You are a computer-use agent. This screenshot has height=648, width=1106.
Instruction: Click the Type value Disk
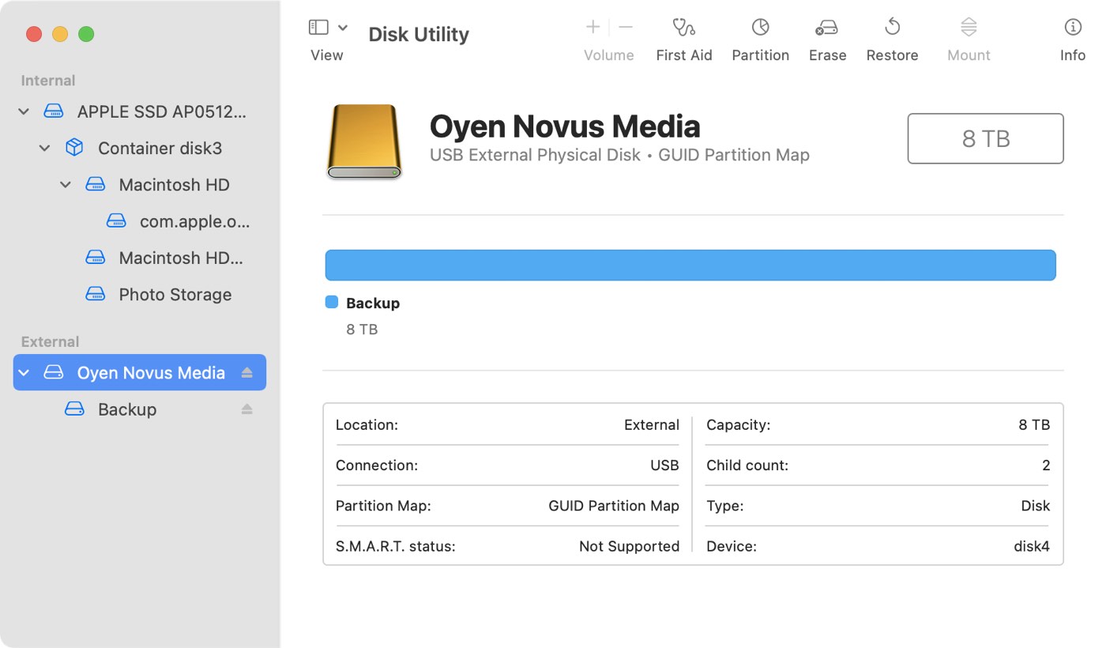coord(1035,506)
